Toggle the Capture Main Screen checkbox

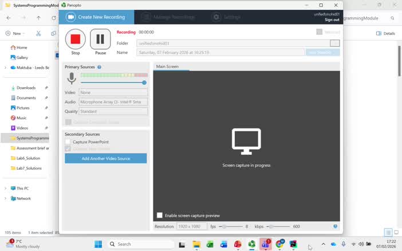coord(68,148)
